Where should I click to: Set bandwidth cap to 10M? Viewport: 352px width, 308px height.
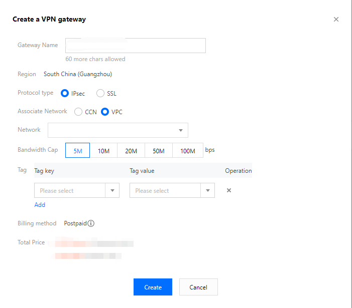tap(103, 151)
